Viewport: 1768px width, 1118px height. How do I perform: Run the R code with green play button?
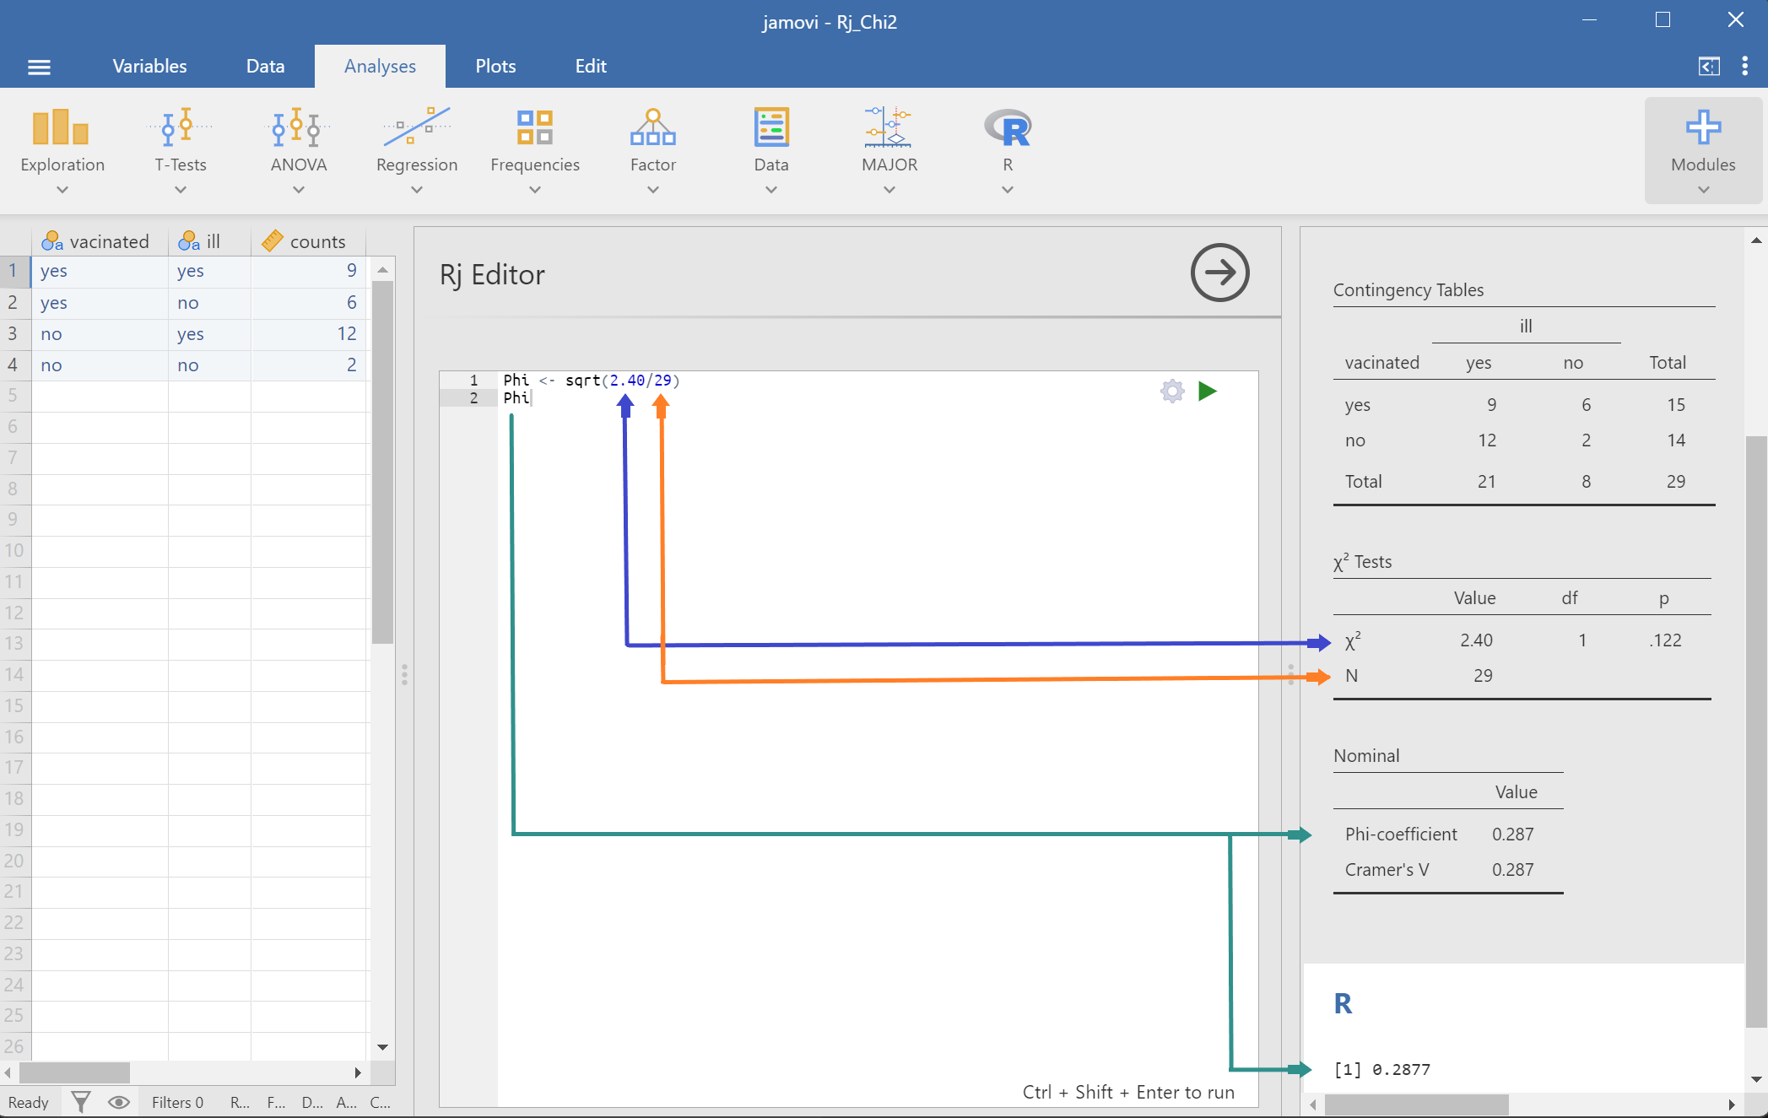[x=1208, y=392]
